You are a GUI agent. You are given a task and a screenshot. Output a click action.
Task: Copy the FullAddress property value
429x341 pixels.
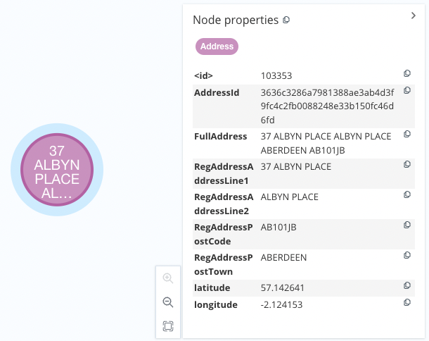point(406,135)
